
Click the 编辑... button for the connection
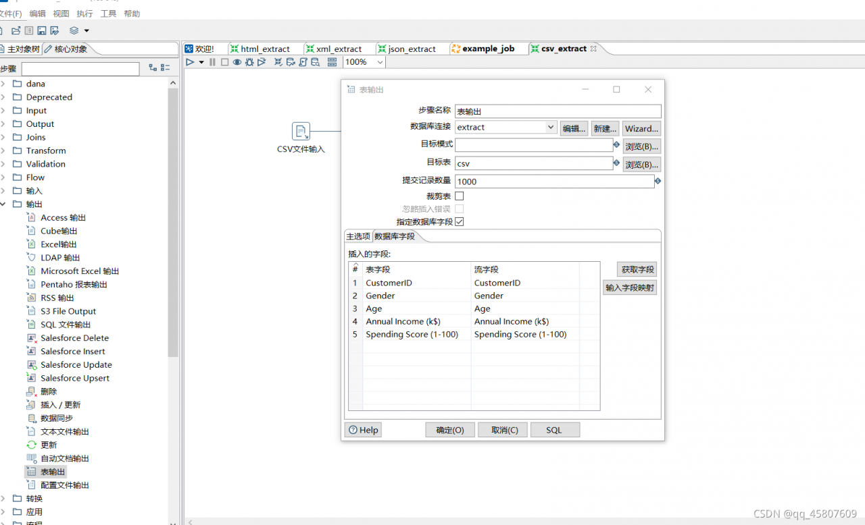pos(574,128)
